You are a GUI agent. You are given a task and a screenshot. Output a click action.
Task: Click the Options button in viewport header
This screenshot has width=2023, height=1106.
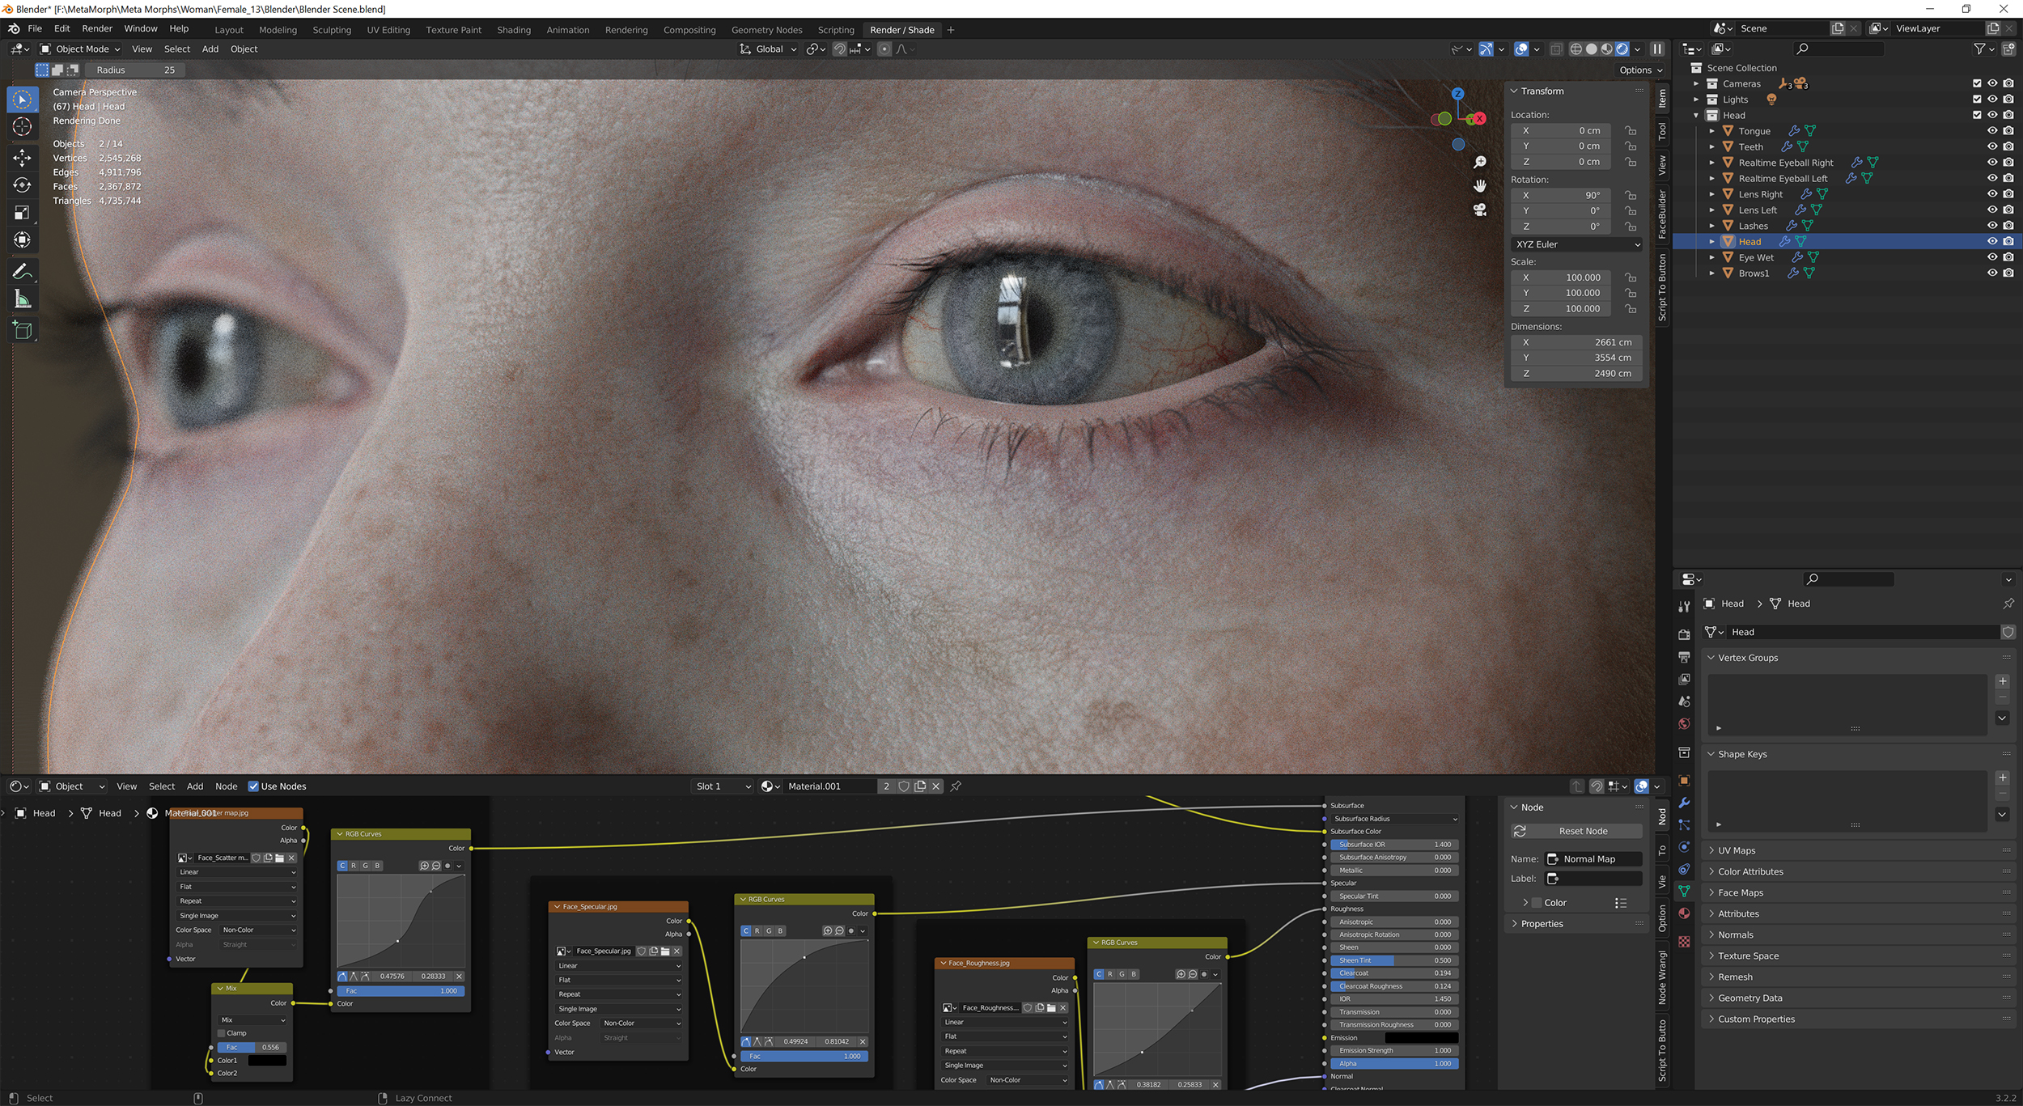click(x=1640, y=70)
